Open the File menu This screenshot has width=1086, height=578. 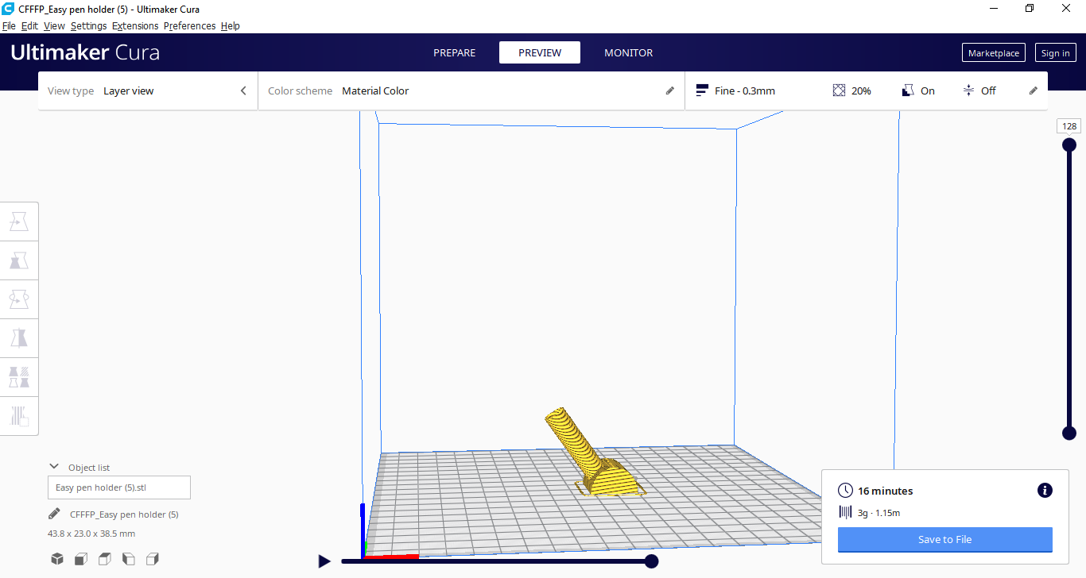[9, 25]
